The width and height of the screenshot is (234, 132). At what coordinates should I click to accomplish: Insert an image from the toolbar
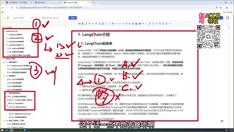[x=136, y=23]
